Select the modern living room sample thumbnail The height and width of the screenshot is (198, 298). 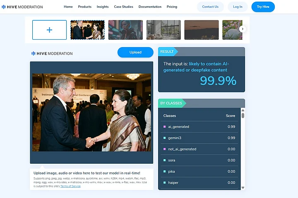(163, 30)
